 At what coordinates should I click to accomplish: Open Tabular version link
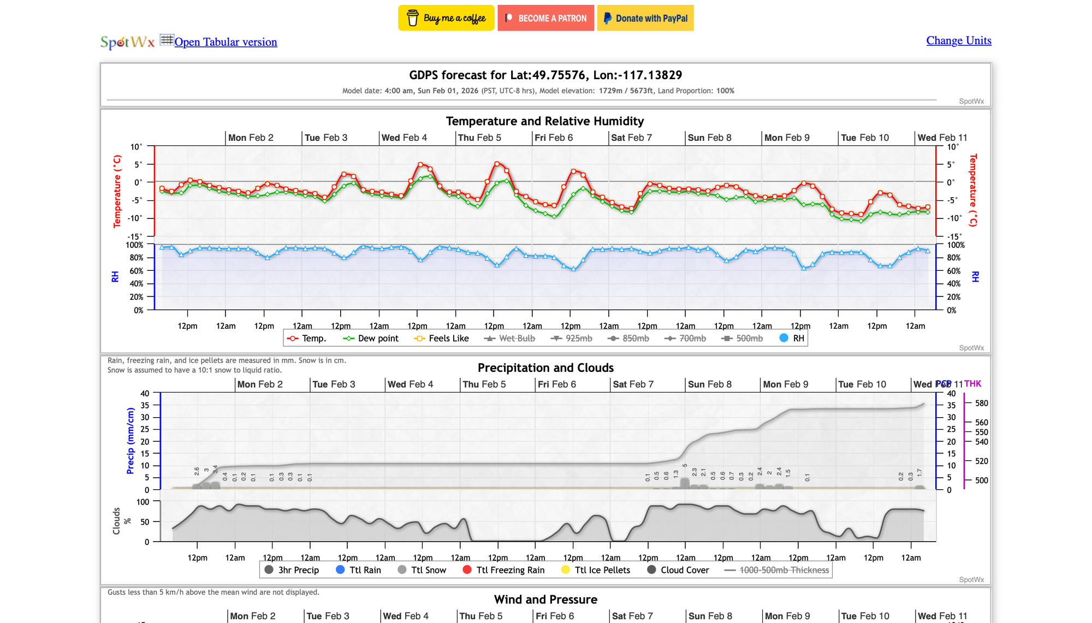pyautogui.click(x=225, y=42)
